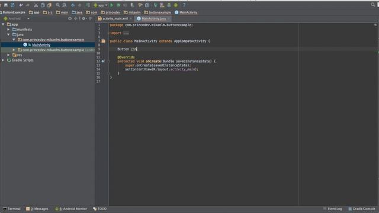Click the Collapse All icon in Project panel

(76, 18)
